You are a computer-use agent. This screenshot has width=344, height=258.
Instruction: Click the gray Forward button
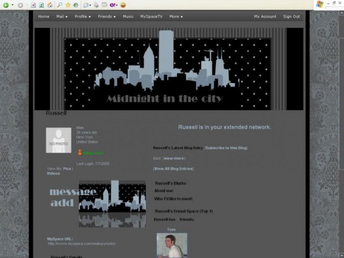(20, 5)
